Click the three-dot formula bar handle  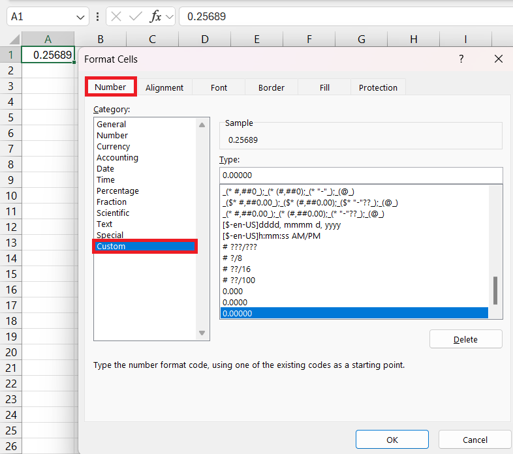[x=97, y=17]
